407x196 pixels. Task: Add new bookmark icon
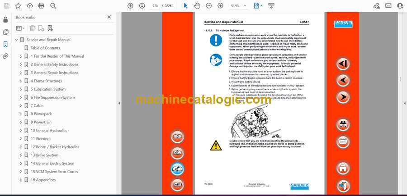41,28
